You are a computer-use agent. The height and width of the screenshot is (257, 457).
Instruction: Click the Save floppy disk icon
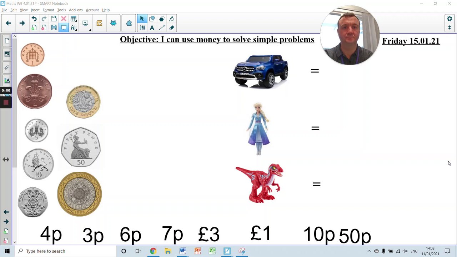point(54,27)
